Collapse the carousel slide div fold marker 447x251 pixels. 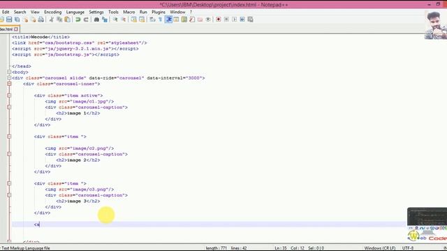[x=9, y=77]
